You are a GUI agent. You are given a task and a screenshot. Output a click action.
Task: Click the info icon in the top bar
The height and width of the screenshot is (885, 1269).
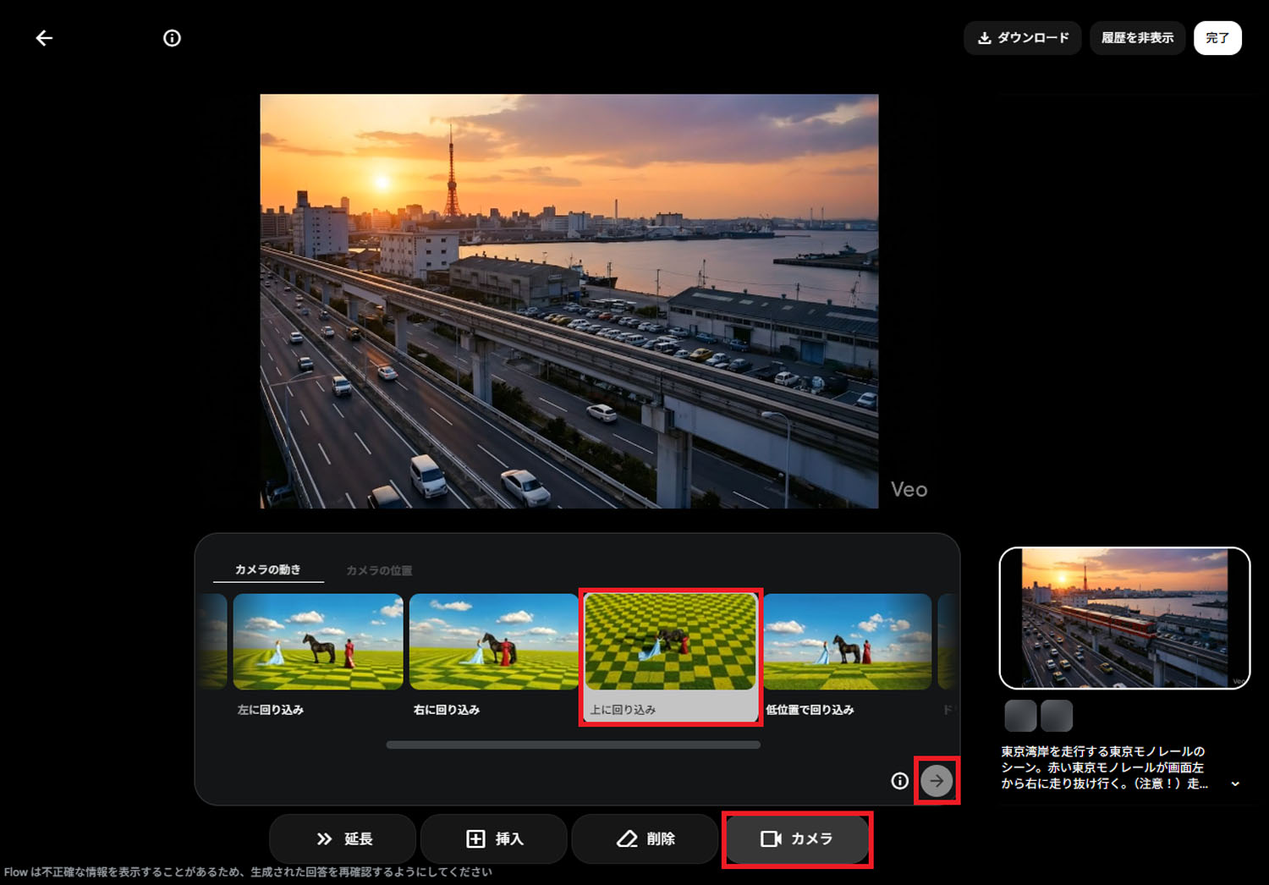(x=172, y=37)
